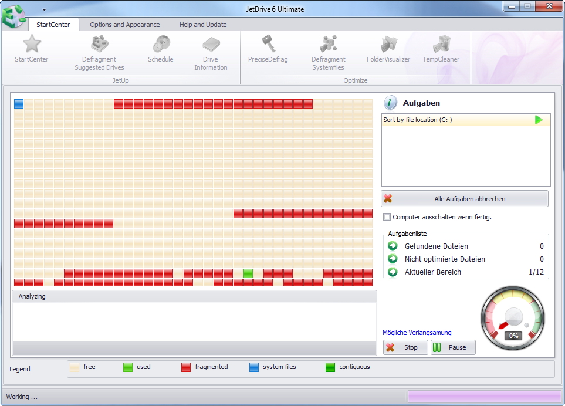Click 'Alle Aufgaben abbrechen' button
This screenshot has height=406, width=565.
465,199
